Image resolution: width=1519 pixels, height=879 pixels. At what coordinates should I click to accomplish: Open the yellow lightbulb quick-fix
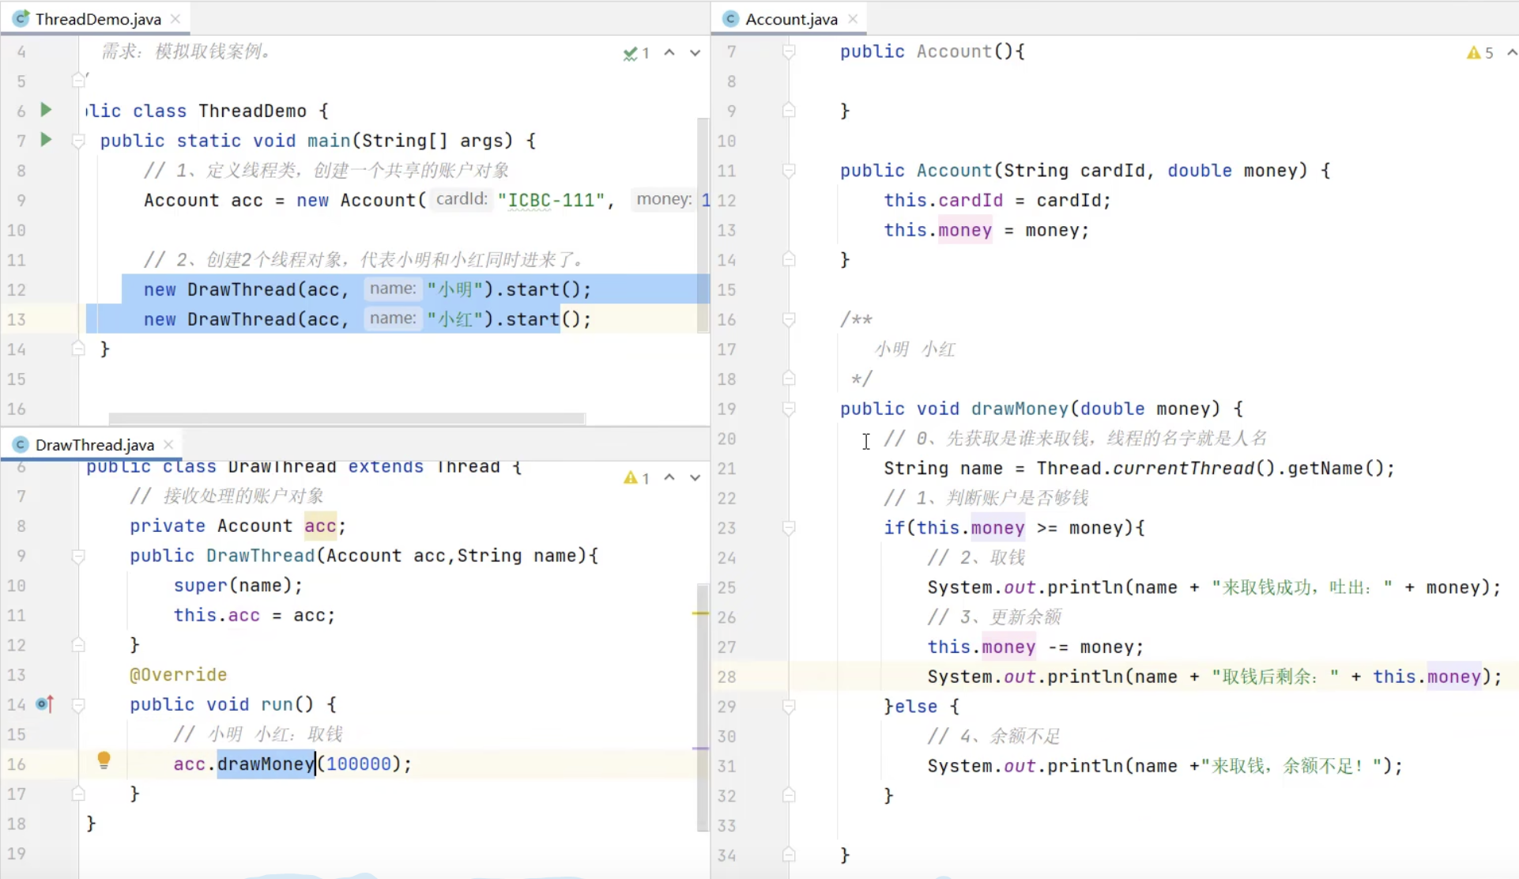(104, 760)
